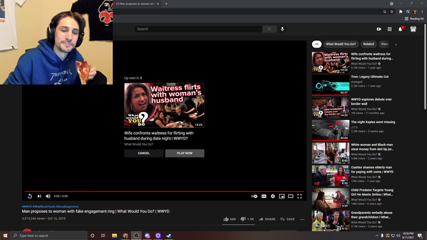Open Tron: Legacy Ultimate Cut video

point(370,77)
